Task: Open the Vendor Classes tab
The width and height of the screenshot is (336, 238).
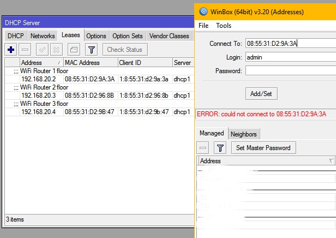Action: (169, 36)
